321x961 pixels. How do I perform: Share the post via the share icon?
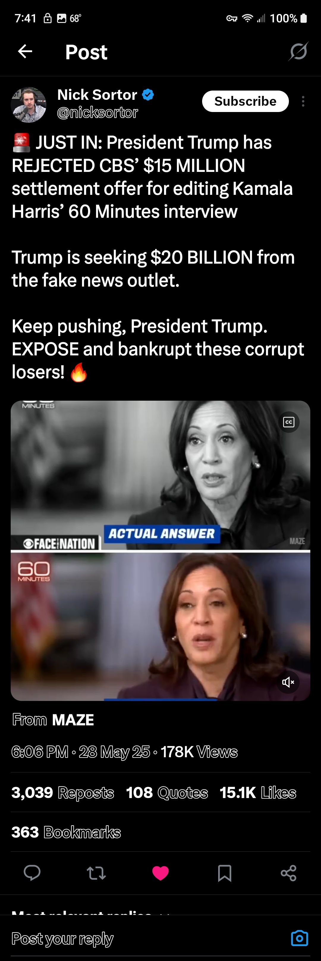pyautogui.click(x=289, y=873)
